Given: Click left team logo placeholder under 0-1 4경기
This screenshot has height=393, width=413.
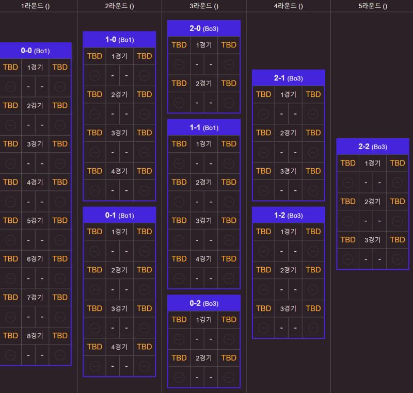Looking at the screenshot, I should pyautogui.click(x=94, y=366).
